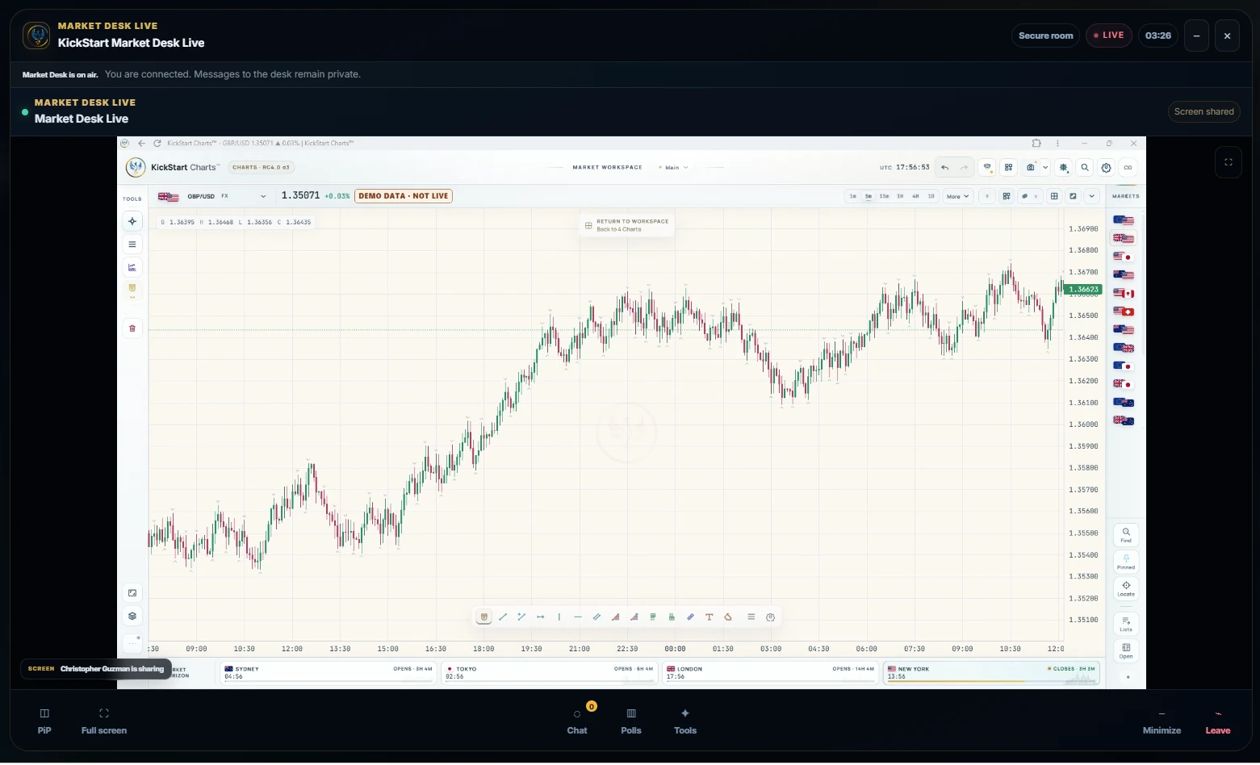Switch to the 15m timeframe

(x=884, y=196)
